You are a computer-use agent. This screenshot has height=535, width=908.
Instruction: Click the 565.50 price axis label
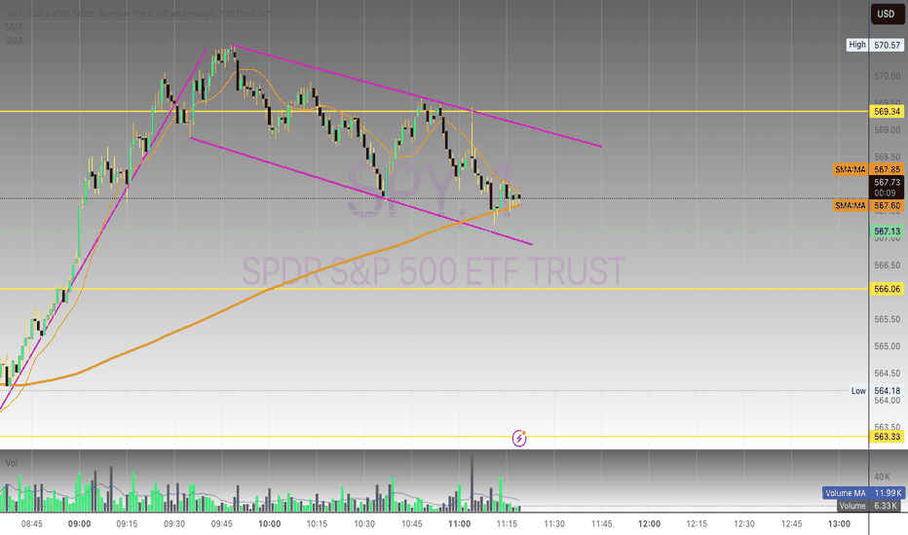(x=887, y=319)
